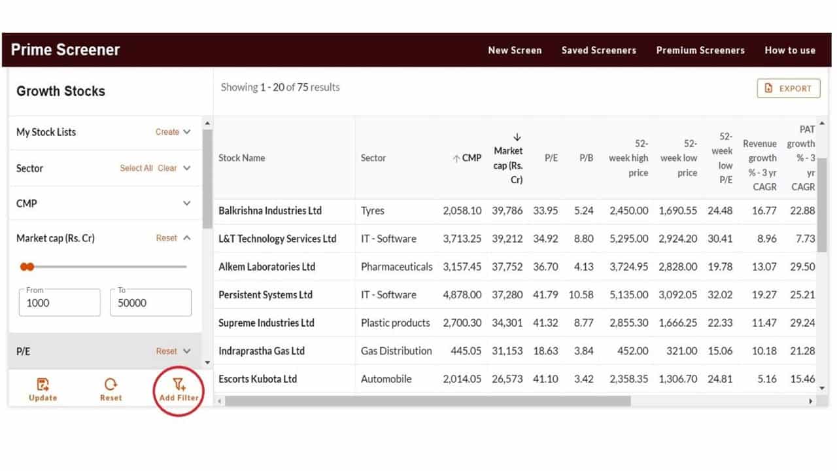Image resolution: width=837 pixels, height=471 pixels.
Task: Click the Revenue growth 3 yr CAGR header
Action: pos(760,165)
